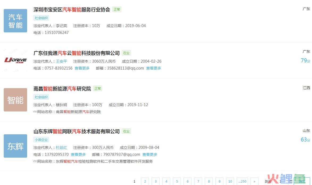Click 山东 region label
312x185 pixels.
point(306,131)
